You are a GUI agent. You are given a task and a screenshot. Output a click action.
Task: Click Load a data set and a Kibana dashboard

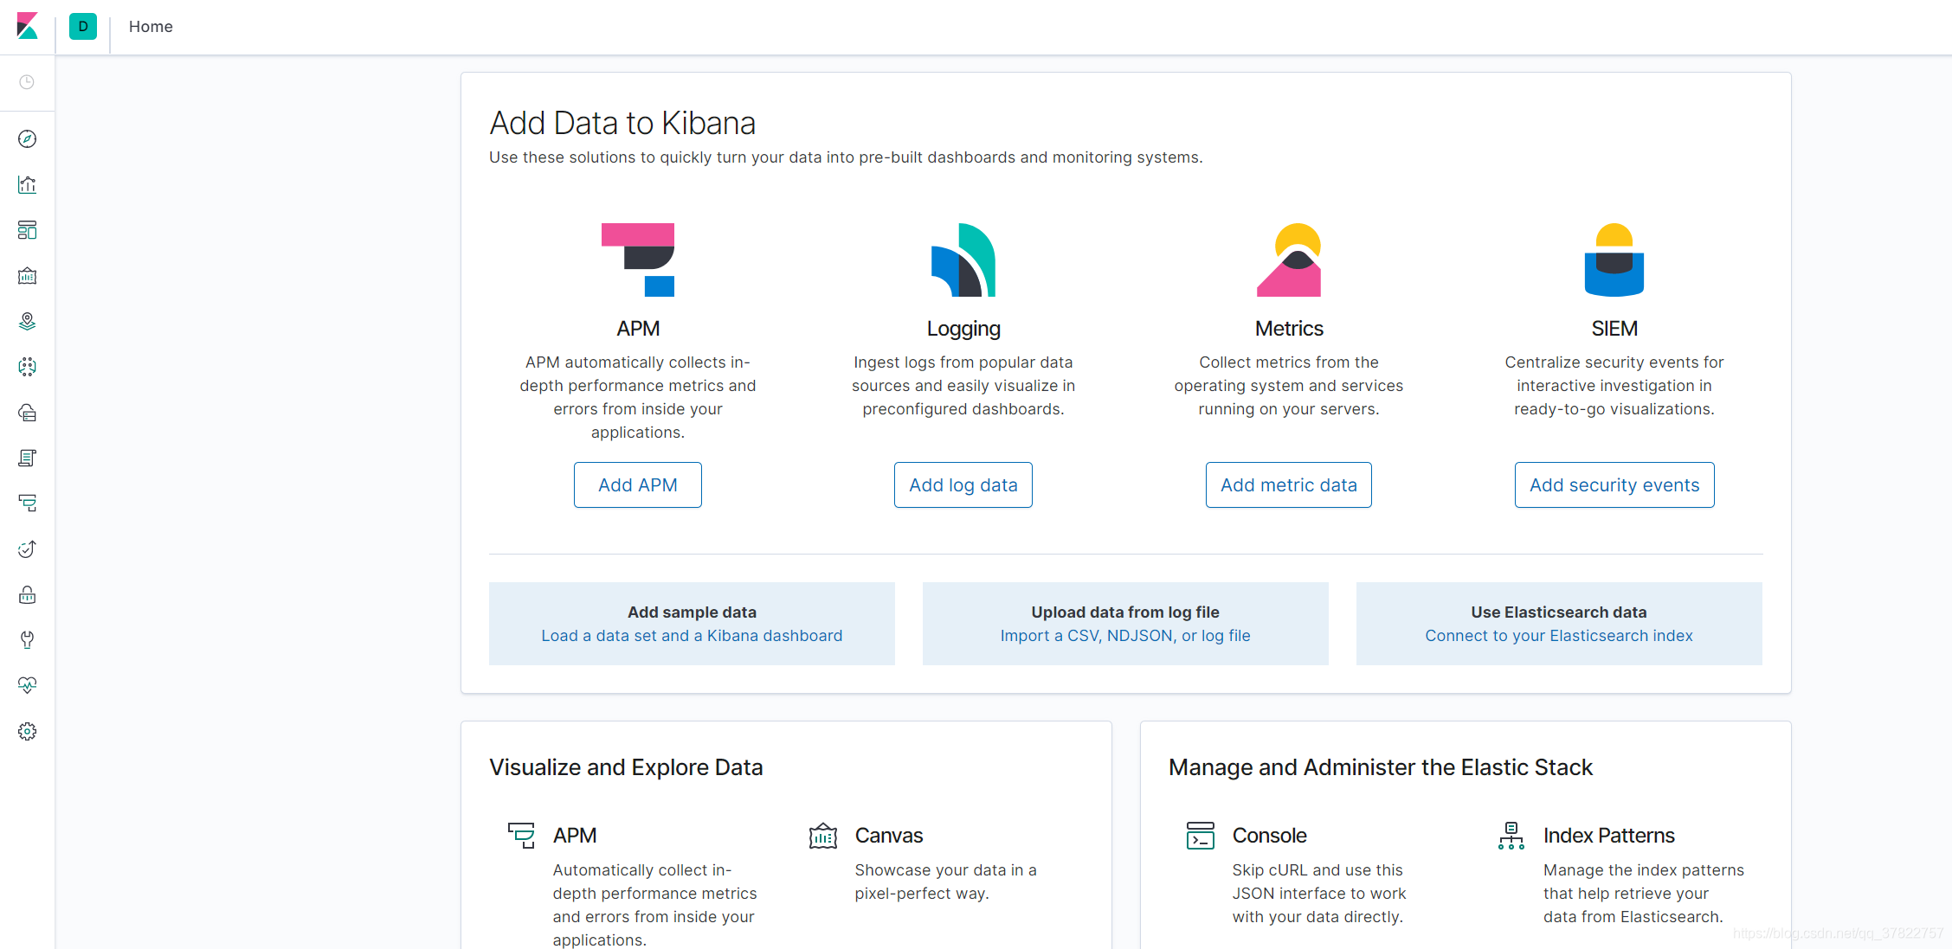point(692,636)
